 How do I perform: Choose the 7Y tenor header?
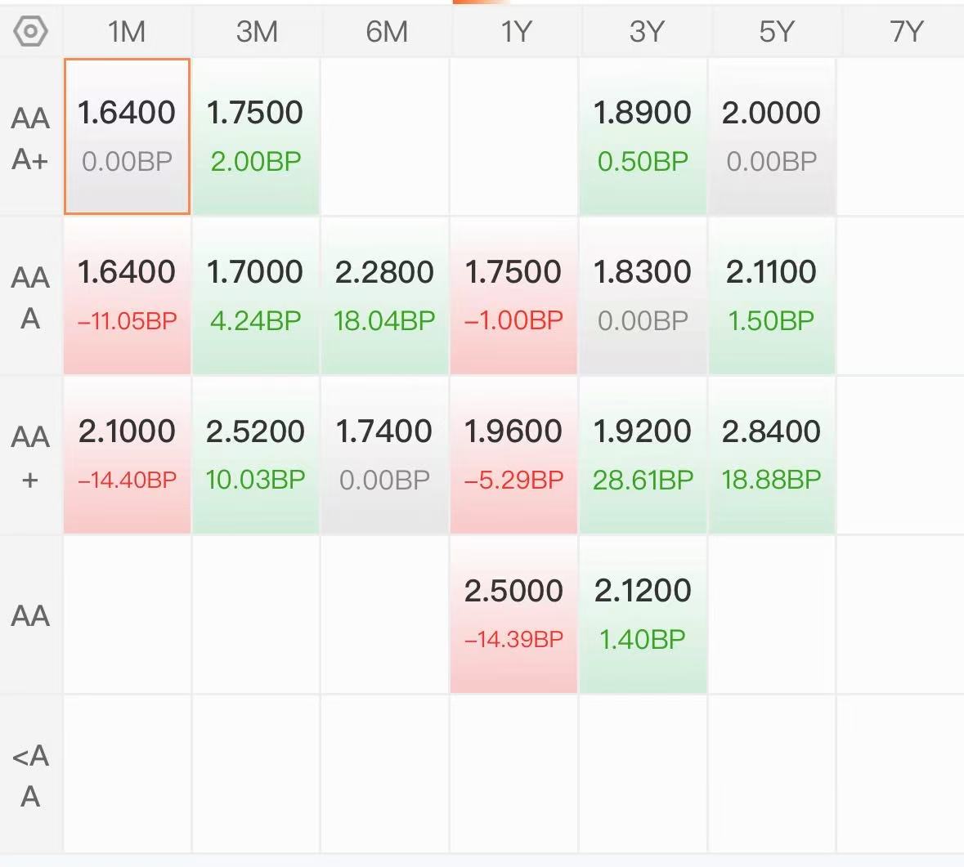[905, 32]
